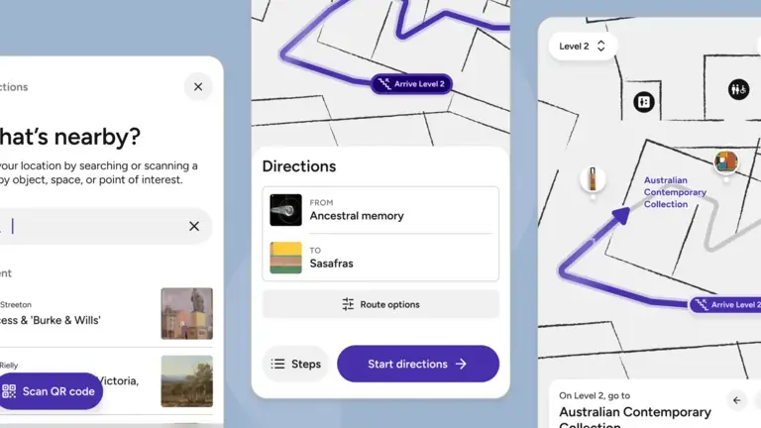Click the Sasafras artwork thumbnail
The width and height of the screenshot is (761, 428).
285,258
